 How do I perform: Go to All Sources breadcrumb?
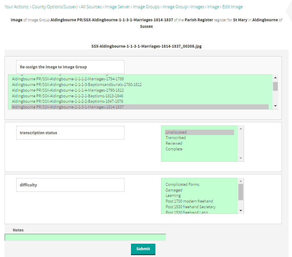pos(91,7)
